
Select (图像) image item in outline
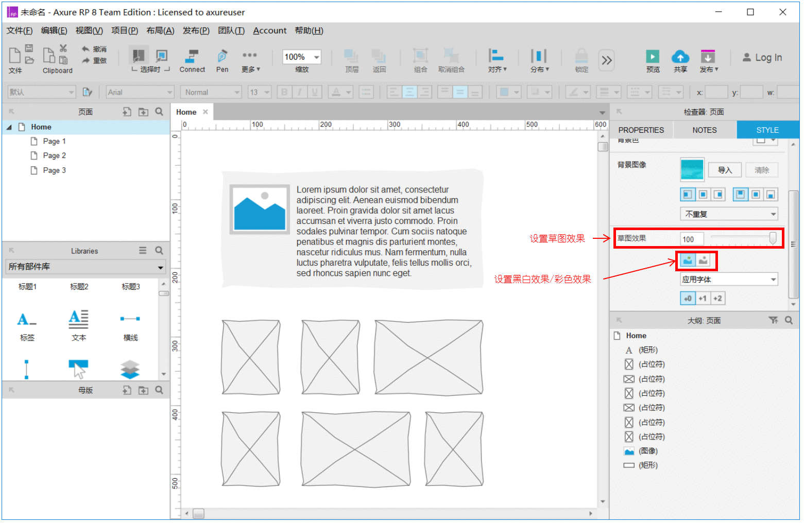click(648, 451)
